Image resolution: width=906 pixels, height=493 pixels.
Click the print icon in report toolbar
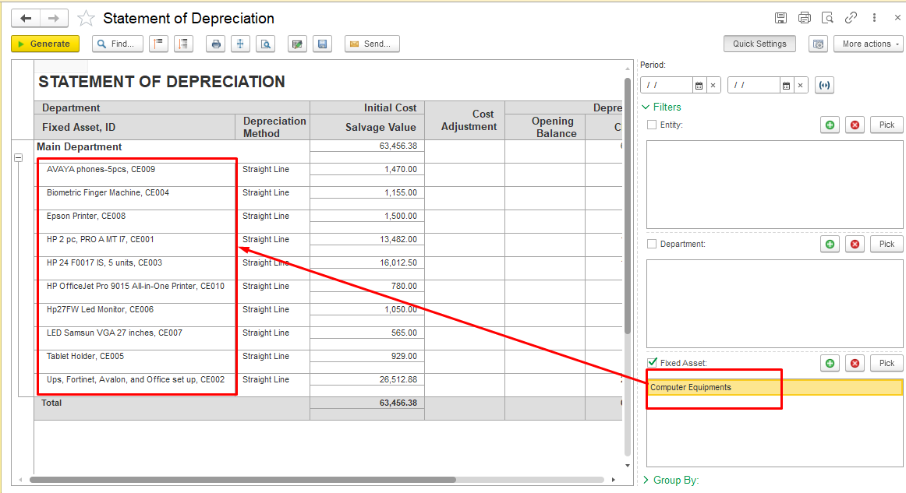pos(216,44)
